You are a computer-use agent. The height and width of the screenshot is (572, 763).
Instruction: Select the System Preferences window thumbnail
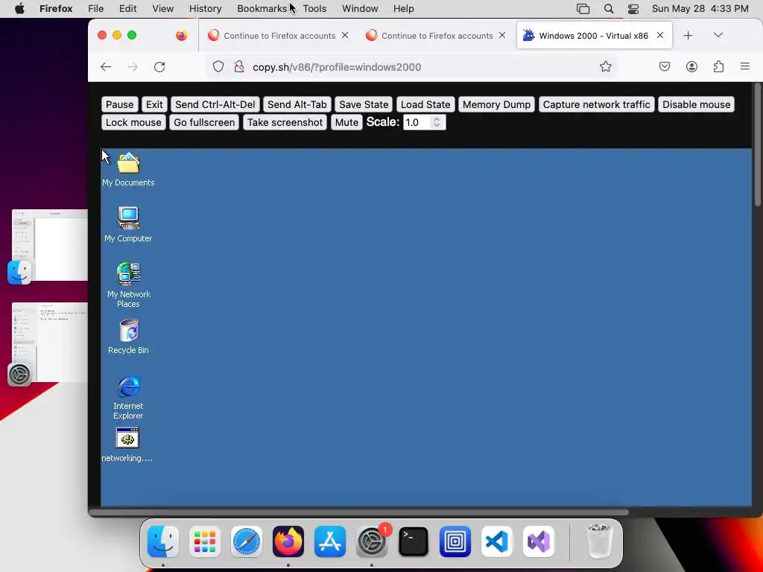tap(50, 343)
